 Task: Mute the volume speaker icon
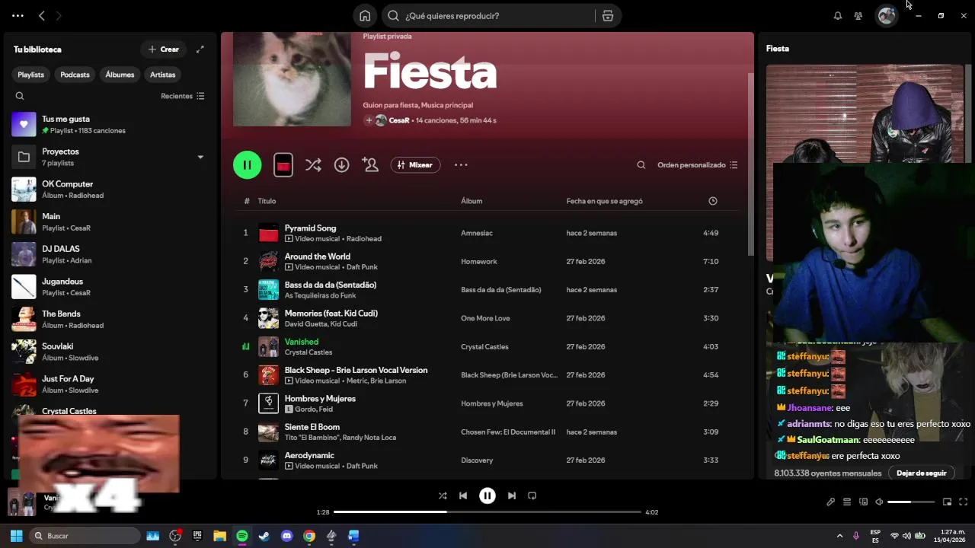pyautogui.click(x=879, y=502)
